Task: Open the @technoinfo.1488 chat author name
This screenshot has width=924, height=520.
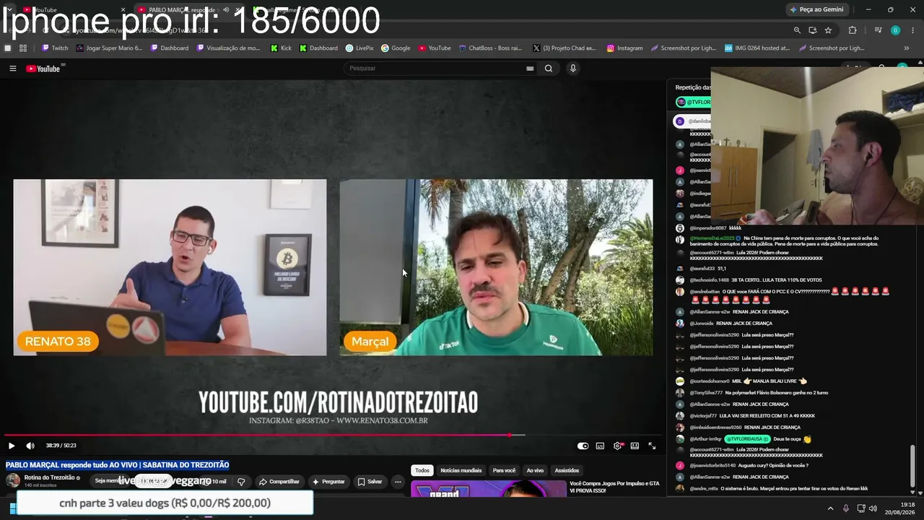Action: (710, 280)
